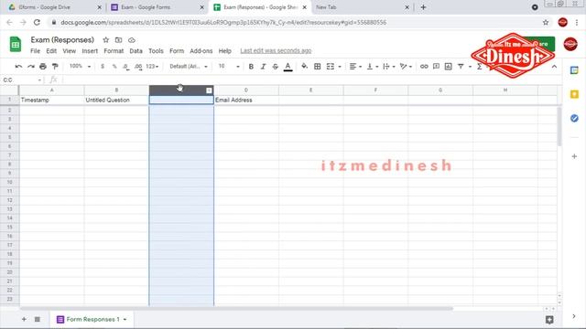Open the Default font dropdown
Screen dimensions: 586x329
click(189, 67)
